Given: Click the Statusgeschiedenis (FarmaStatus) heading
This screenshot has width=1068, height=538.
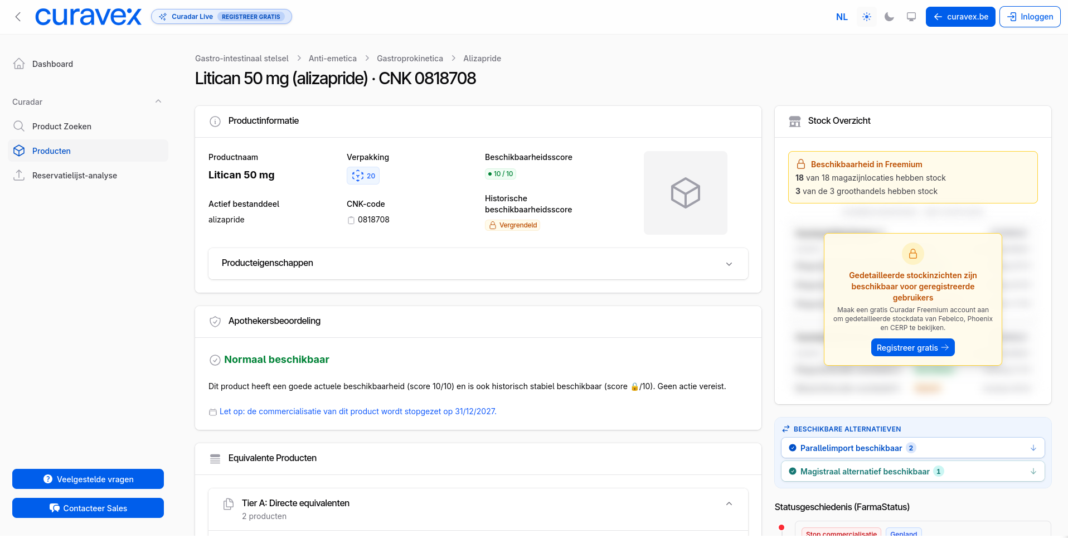Looking at the screenshot, I should pos(842,507).
